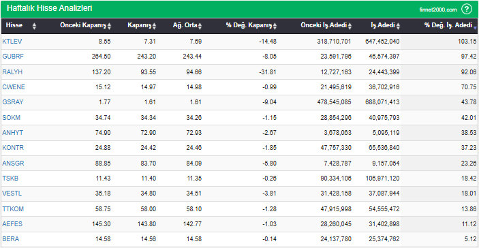
Task: Sort by % Değ. Kapanış arrows
Action: point(275,27)
